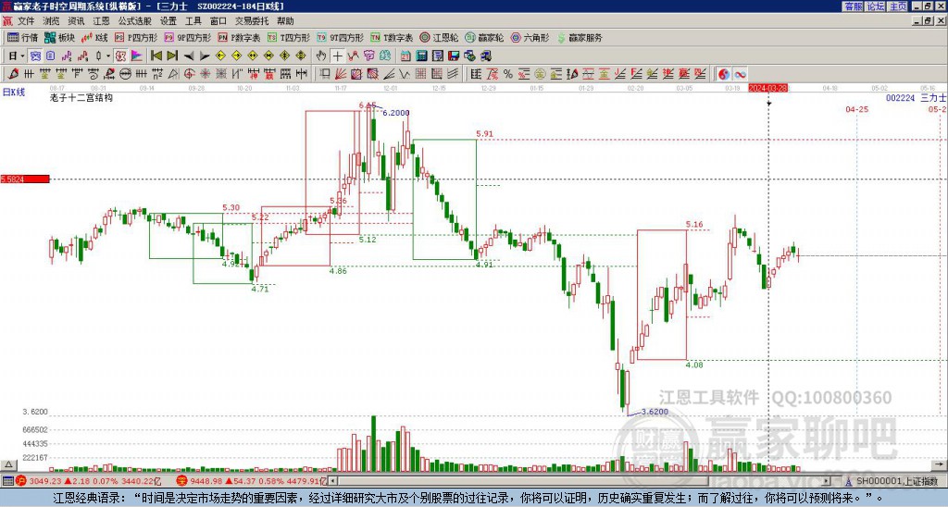Open the 江恩 menu
Image resolution: width=948 pixels, height=507 pixels.
tap(102, 21)
